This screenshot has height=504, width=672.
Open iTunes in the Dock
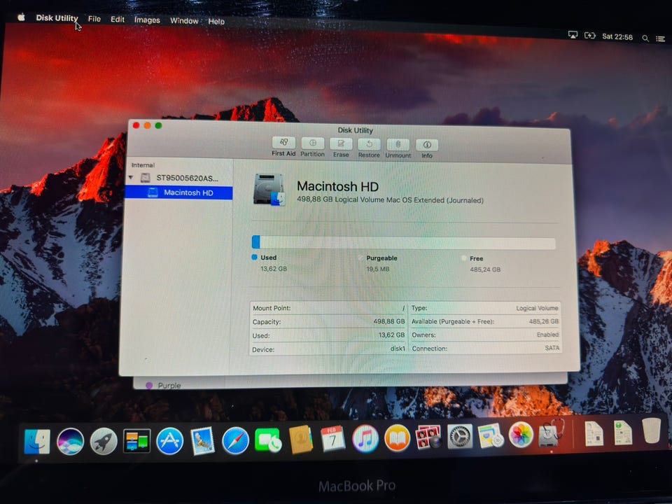coord(365,439)
